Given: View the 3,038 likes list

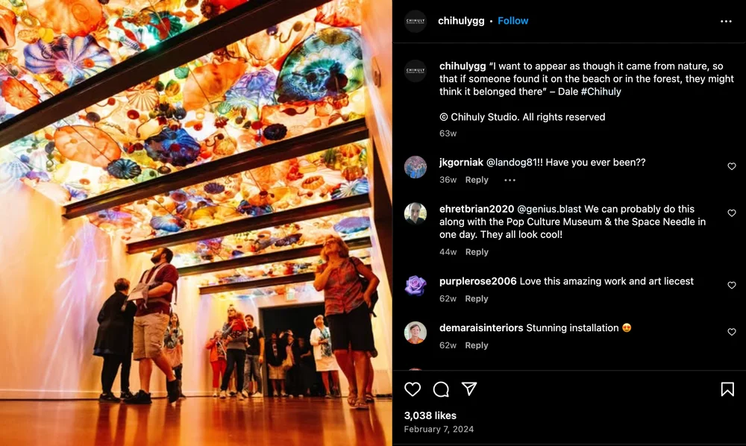Looking at the screenshot, I should 430,415.
